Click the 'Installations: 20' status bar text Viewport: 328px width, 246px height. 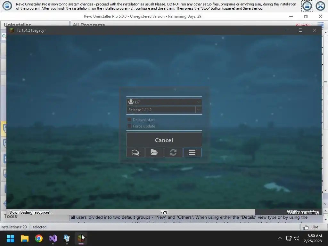(13, 227)
